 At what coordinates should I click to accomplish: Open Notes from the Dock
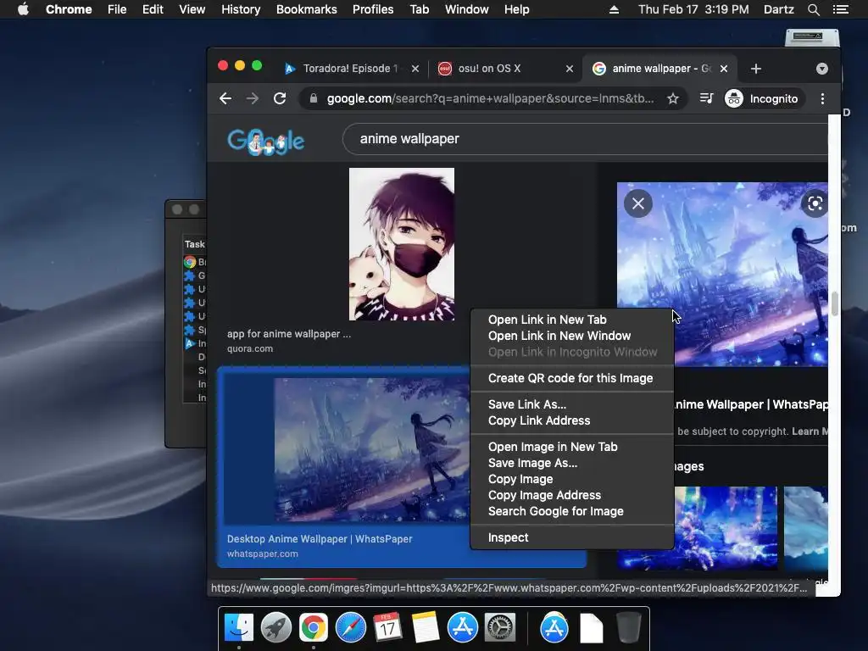click(426, 628)
